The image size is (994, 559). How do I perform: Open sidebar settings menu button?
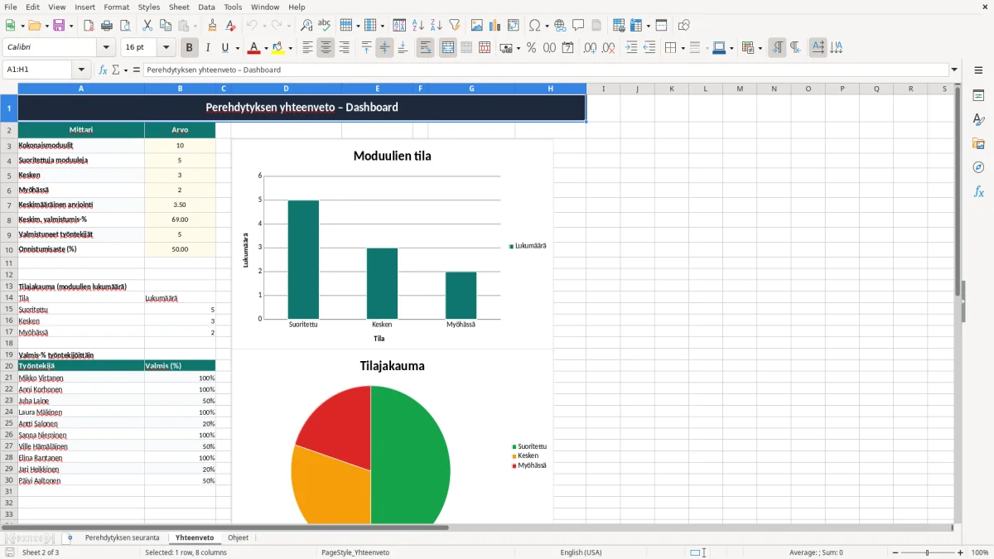tap(978, 70)
